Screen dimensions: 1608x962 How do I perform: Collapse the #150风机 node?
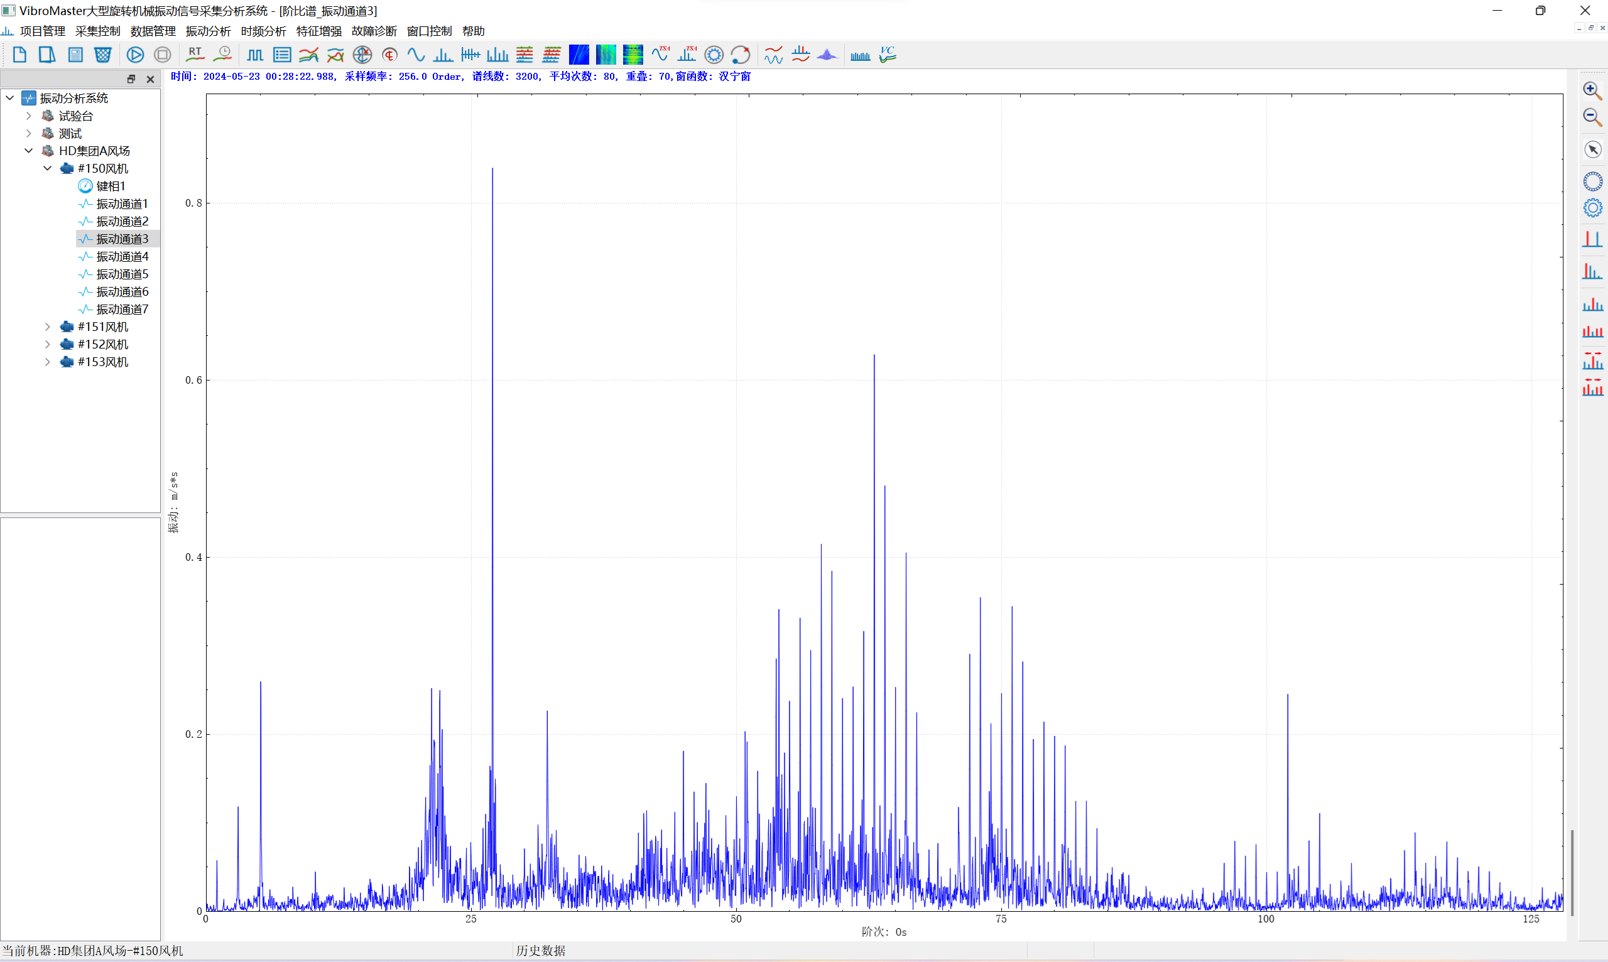click(47, 168)
